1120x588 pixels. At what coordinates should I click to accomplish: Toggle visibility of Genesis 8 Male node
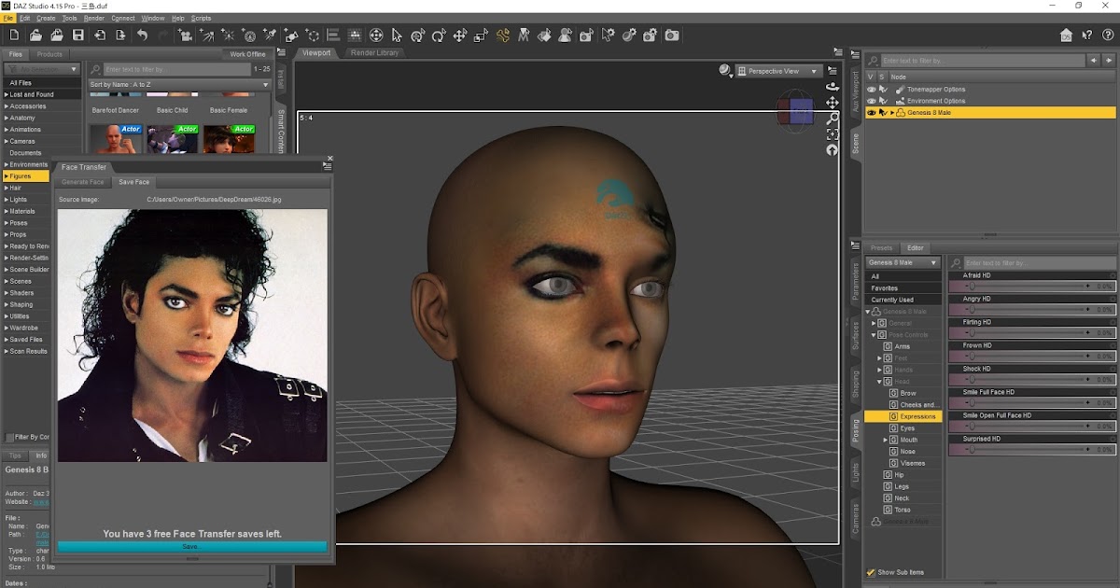pos(872,112)
